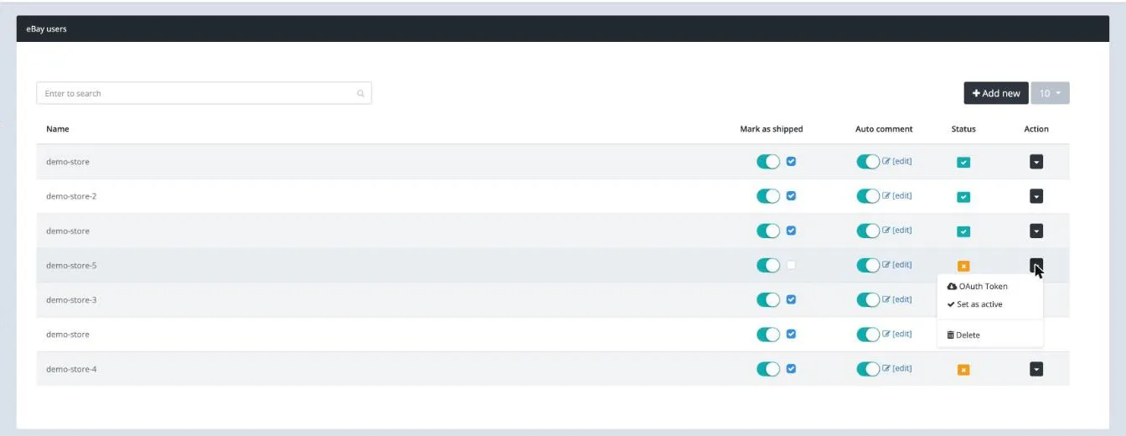
Task: Open the Action dropdown for demo-store-2
Action: [1036, 196]
